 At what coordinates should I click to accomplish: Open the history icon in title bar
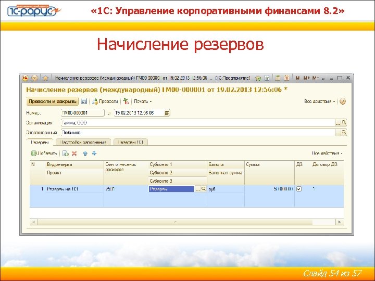coord(267,78)
